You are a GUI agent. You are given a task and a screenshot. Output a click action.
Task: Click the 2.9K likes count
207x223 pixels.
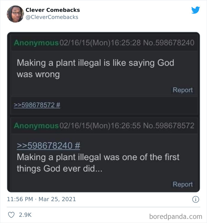[x=25, y=215]
